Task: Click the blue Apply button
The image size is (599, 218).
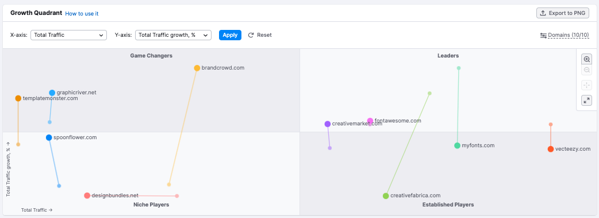Action: 230,35
